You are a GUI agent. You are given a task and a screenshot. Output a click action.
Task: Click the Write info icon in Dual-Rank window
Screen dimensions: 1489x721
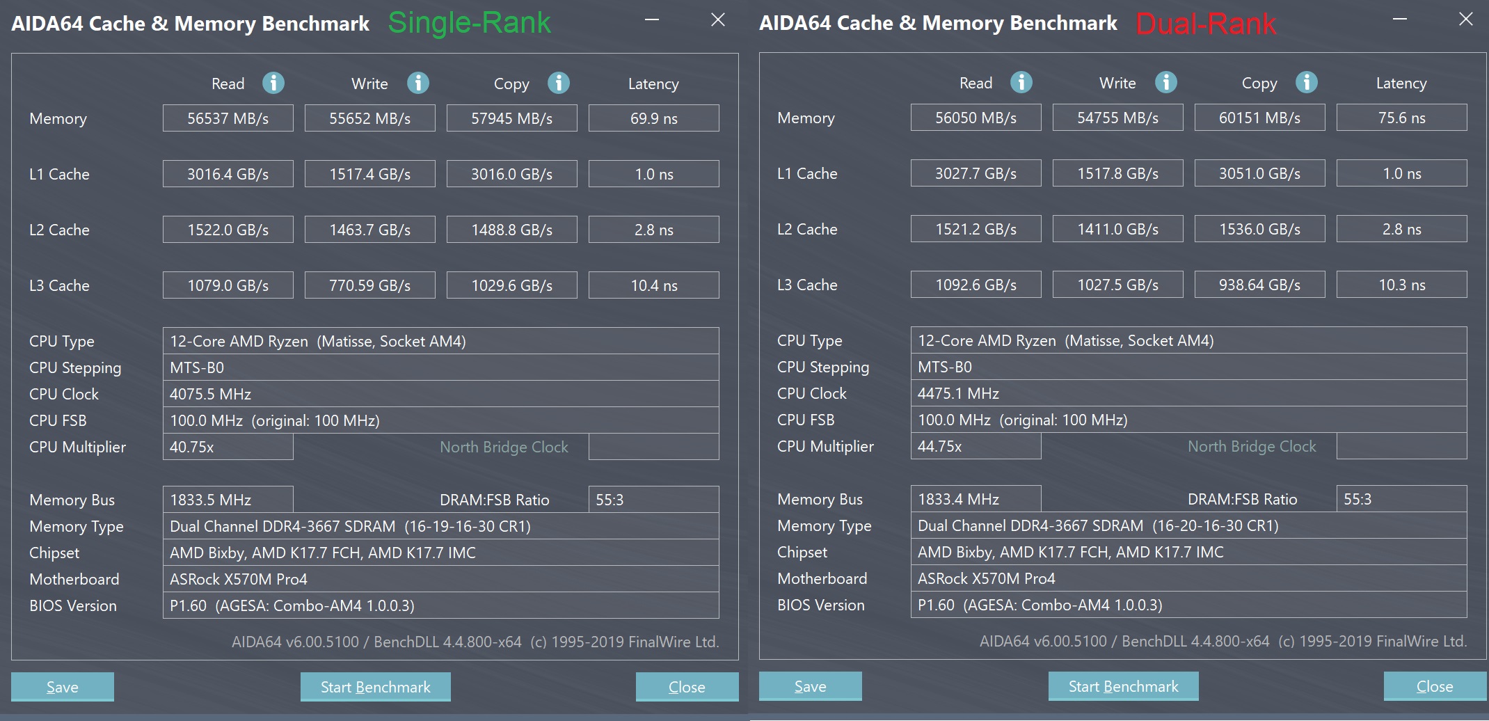tap(1166, 82)
